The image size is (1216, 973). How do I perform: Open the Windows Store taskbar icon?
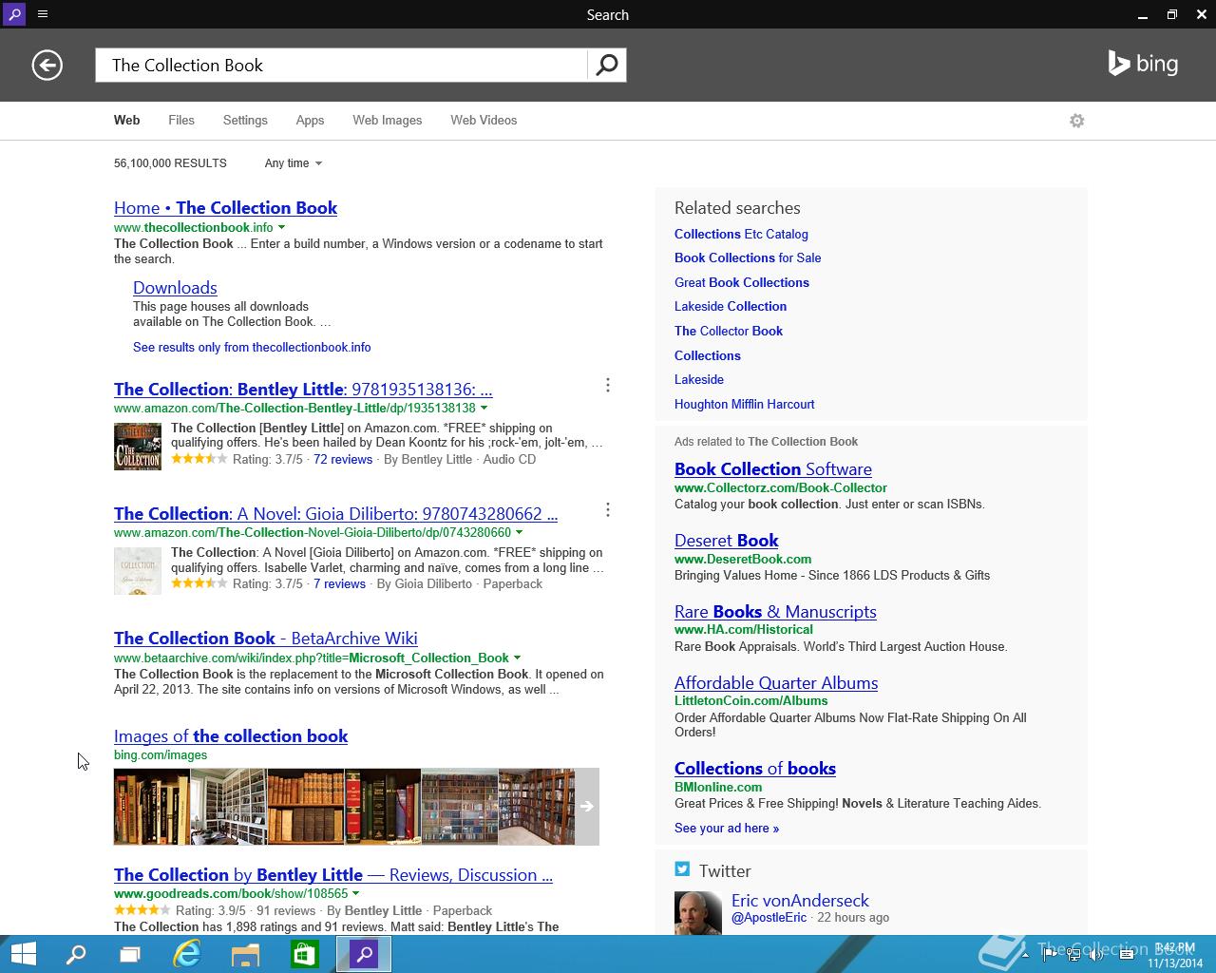click(304, 954)
